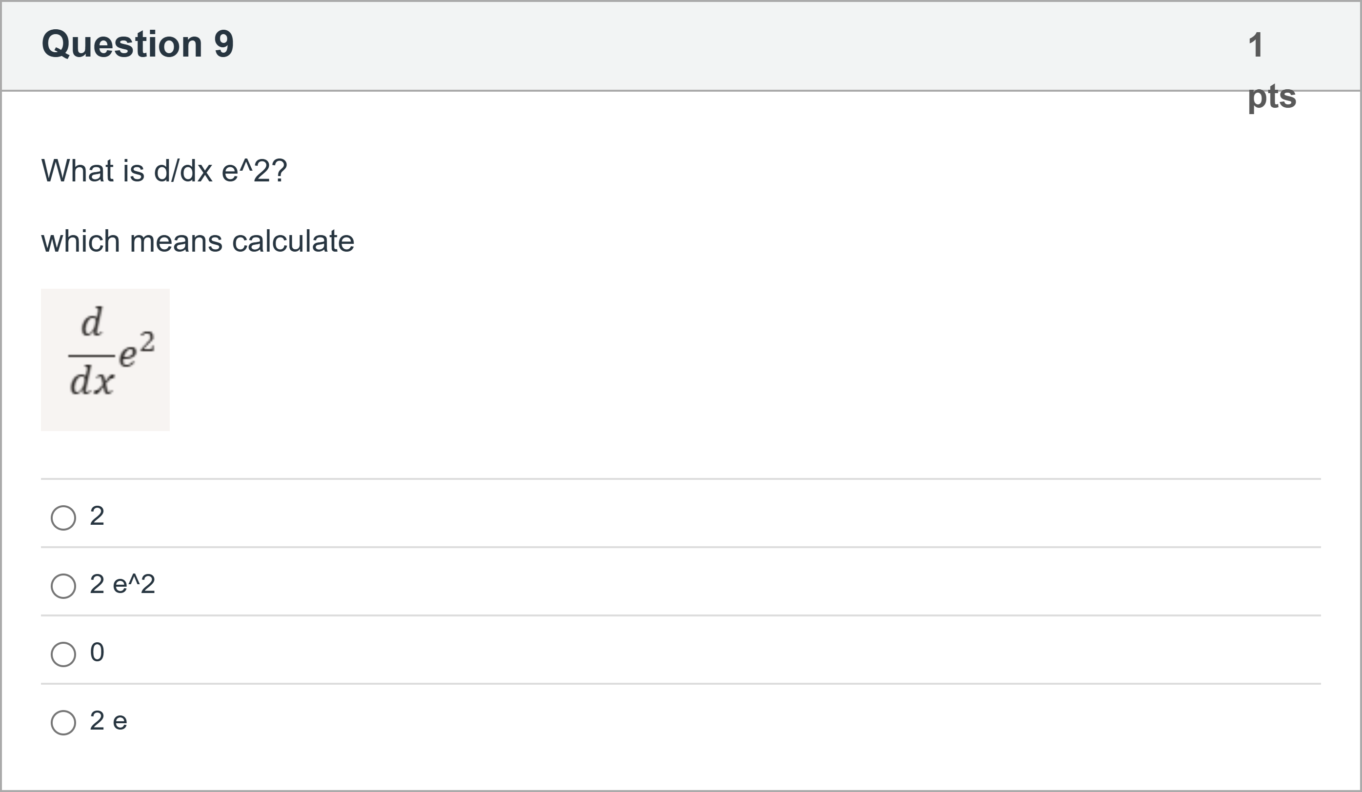Select the radio button for answer 2

pos(63,517)
